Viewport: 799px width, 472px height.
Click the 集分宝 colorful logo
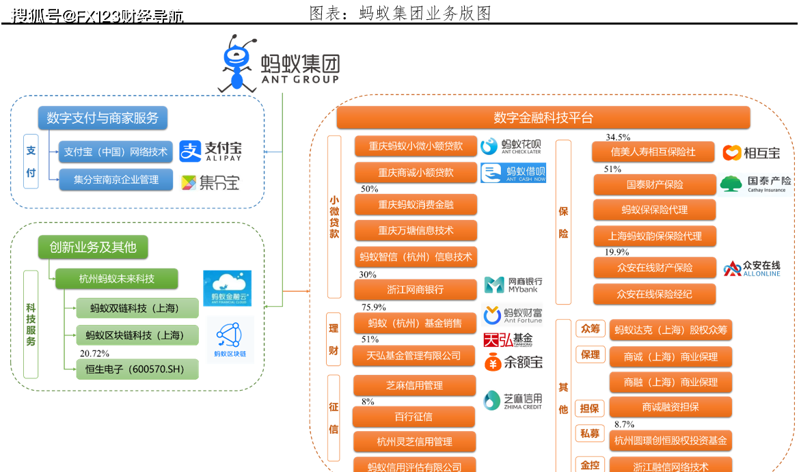point(210,182)
